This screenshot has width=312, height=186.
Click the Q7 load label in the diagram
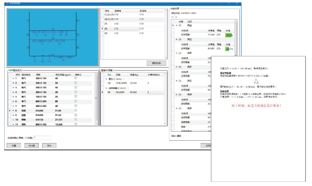(60, 44)
